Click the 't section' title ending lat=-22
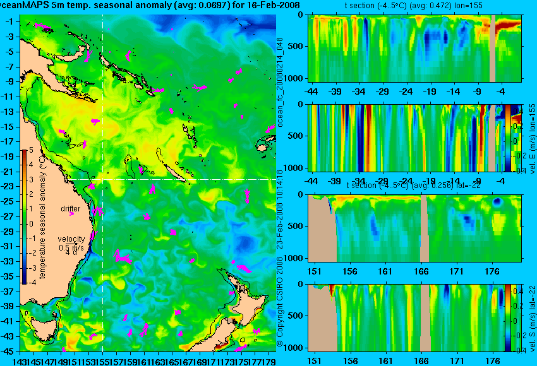 click(413, 186)
